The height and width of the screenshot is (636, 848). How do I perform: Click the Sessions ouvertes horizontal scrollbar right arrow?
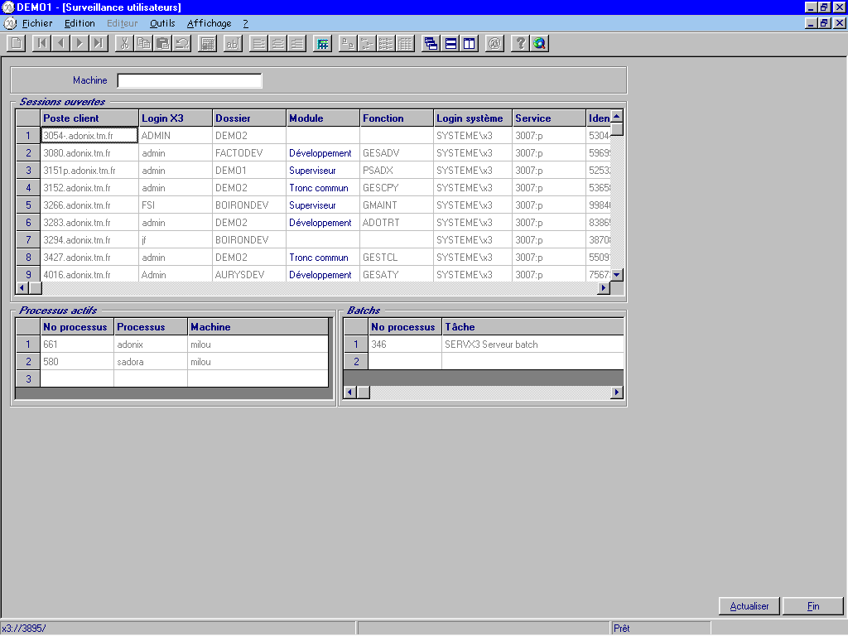point(603,287)
